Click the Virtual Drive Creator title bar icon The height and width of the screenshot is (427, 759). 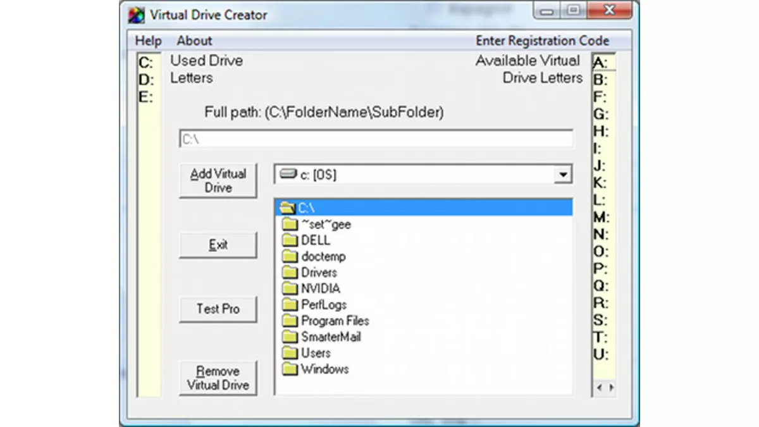click(x=136, y=15)
